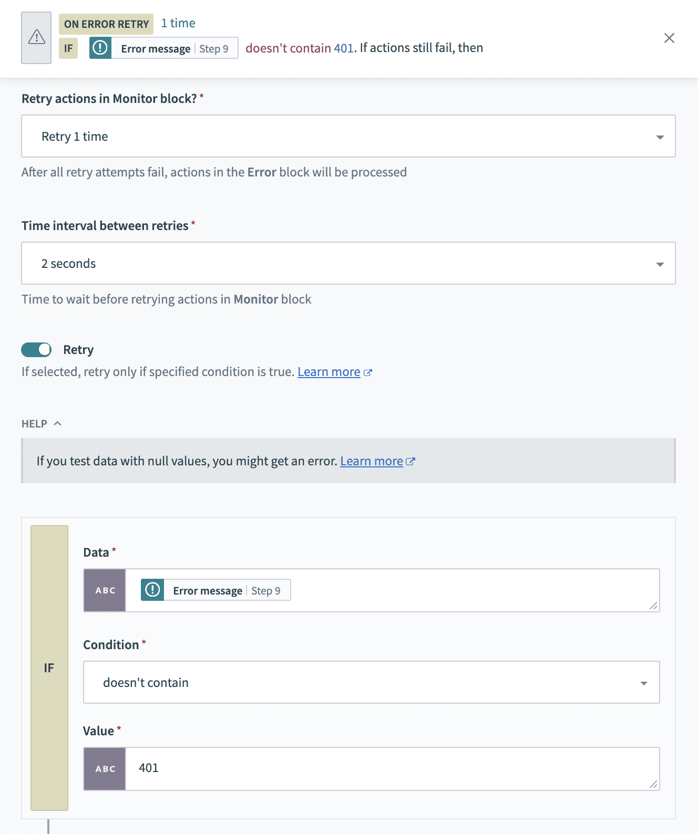Screen dimensions: 698x834
Task: Open the Time interval between retries dropdown
Action: click(348, 264)
